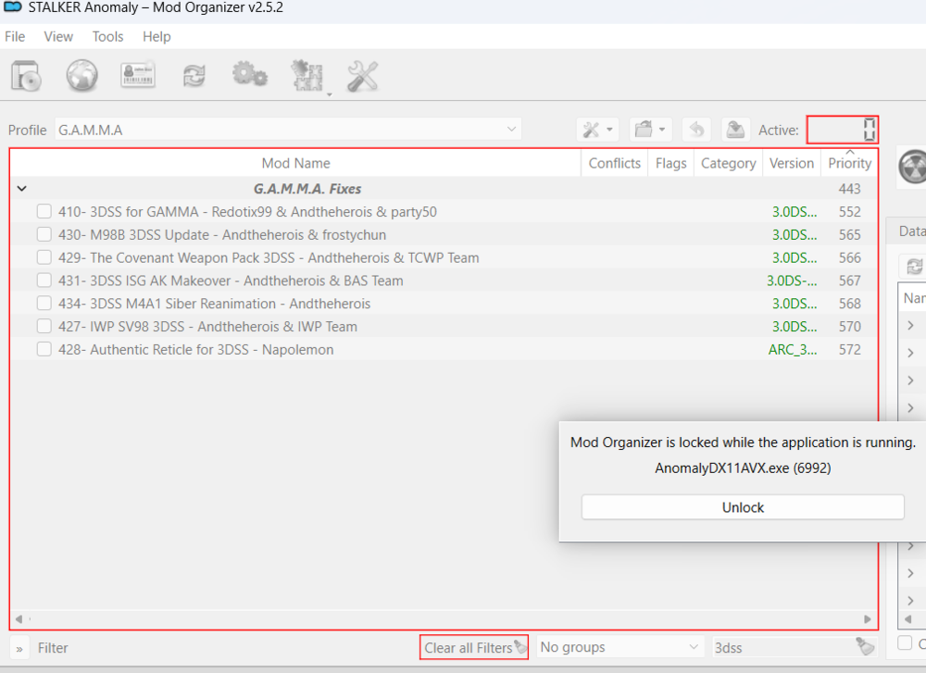The height and width of the screenshot is (673, 926).
Task: Open the Help menu
Action: coord(156,37)
